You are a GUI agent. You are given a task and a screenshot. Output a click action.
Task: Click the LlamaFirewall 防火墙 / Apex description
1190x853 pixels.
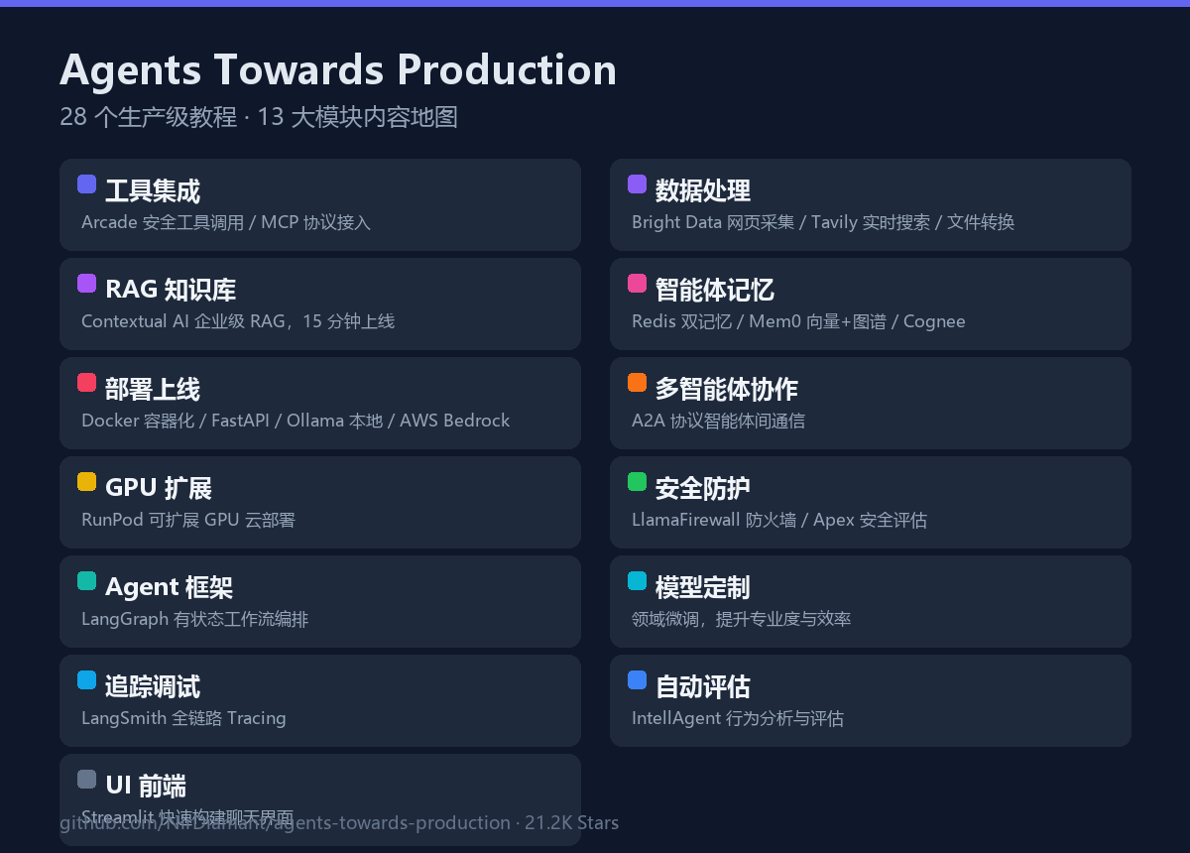click(779, 520)
